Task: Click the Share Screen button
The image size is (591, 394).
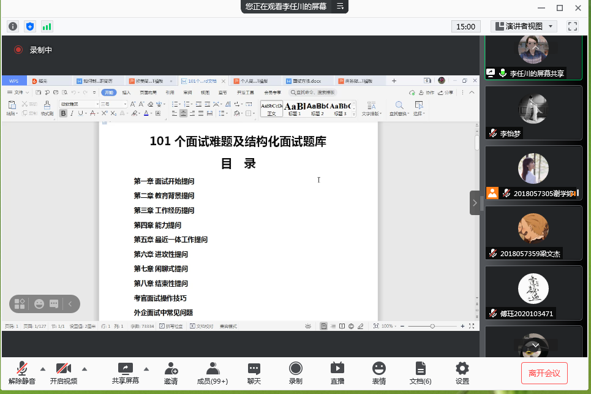Action: point(125,369)
